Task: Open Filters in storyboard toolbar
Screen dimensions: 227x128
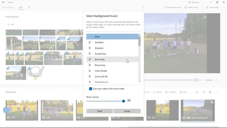Action: (184, 92)
